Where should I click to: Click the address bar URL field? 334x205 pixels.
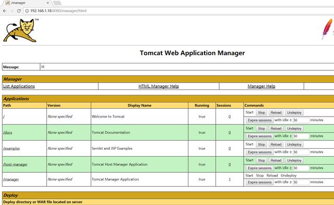[179, 11]
